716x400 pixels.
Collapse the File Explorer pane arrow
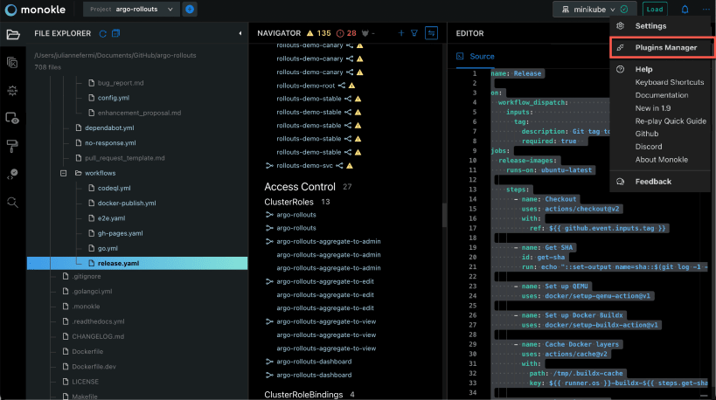[240, 33]
